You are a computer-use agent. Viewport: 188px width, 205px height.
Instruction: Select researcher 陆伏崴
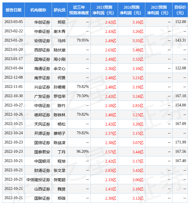point(60,50)
